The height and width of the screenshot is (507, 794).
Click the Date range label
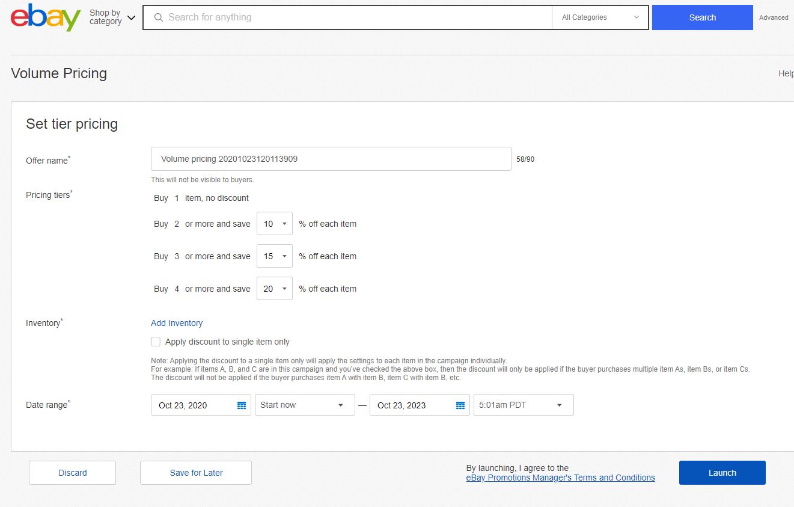click(x=48, y=404)
